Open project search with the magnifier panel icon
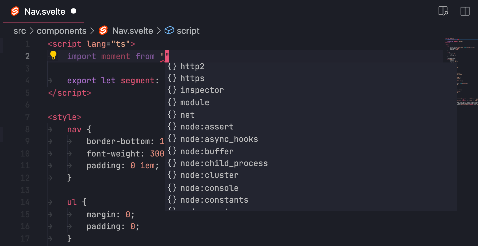 [x=443, y=11]
